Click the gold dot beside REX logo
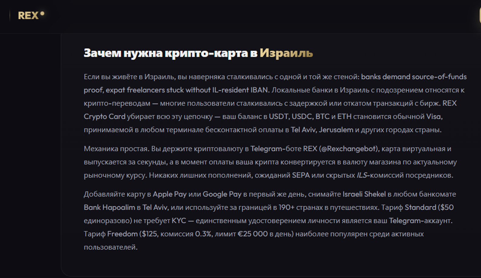The image size is (481, 278). point(42,13)
